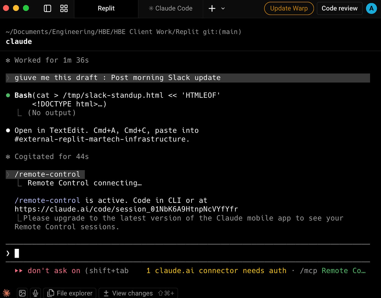Click the connector needs auth warning
381x298 pixels.
(x=216, y=271)
